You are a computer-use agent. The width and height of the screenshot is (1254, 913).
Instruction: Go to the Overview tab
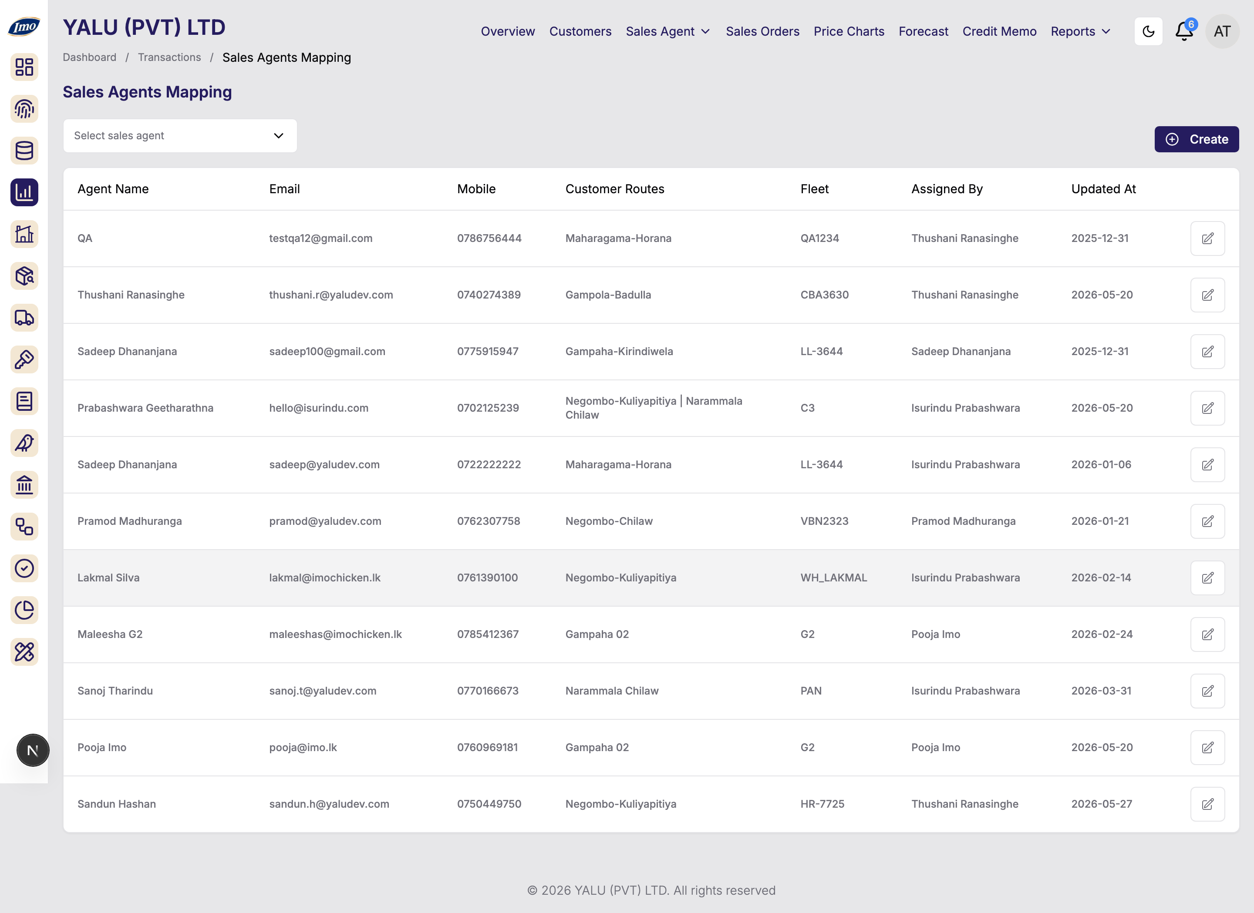click(508, 31)
